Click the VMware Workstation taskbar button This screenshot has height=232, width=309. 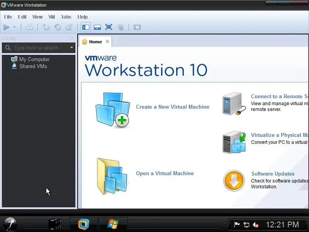point(83,224)
